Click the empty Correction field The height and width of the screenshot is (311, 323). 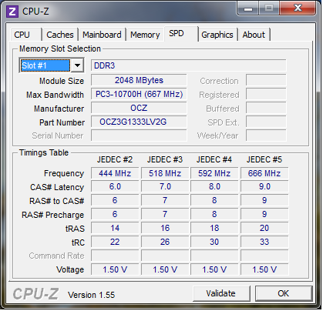coord(266,80)
